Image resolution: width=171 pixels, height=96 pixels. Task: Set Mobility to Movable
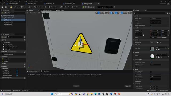[x=164, y=38]
